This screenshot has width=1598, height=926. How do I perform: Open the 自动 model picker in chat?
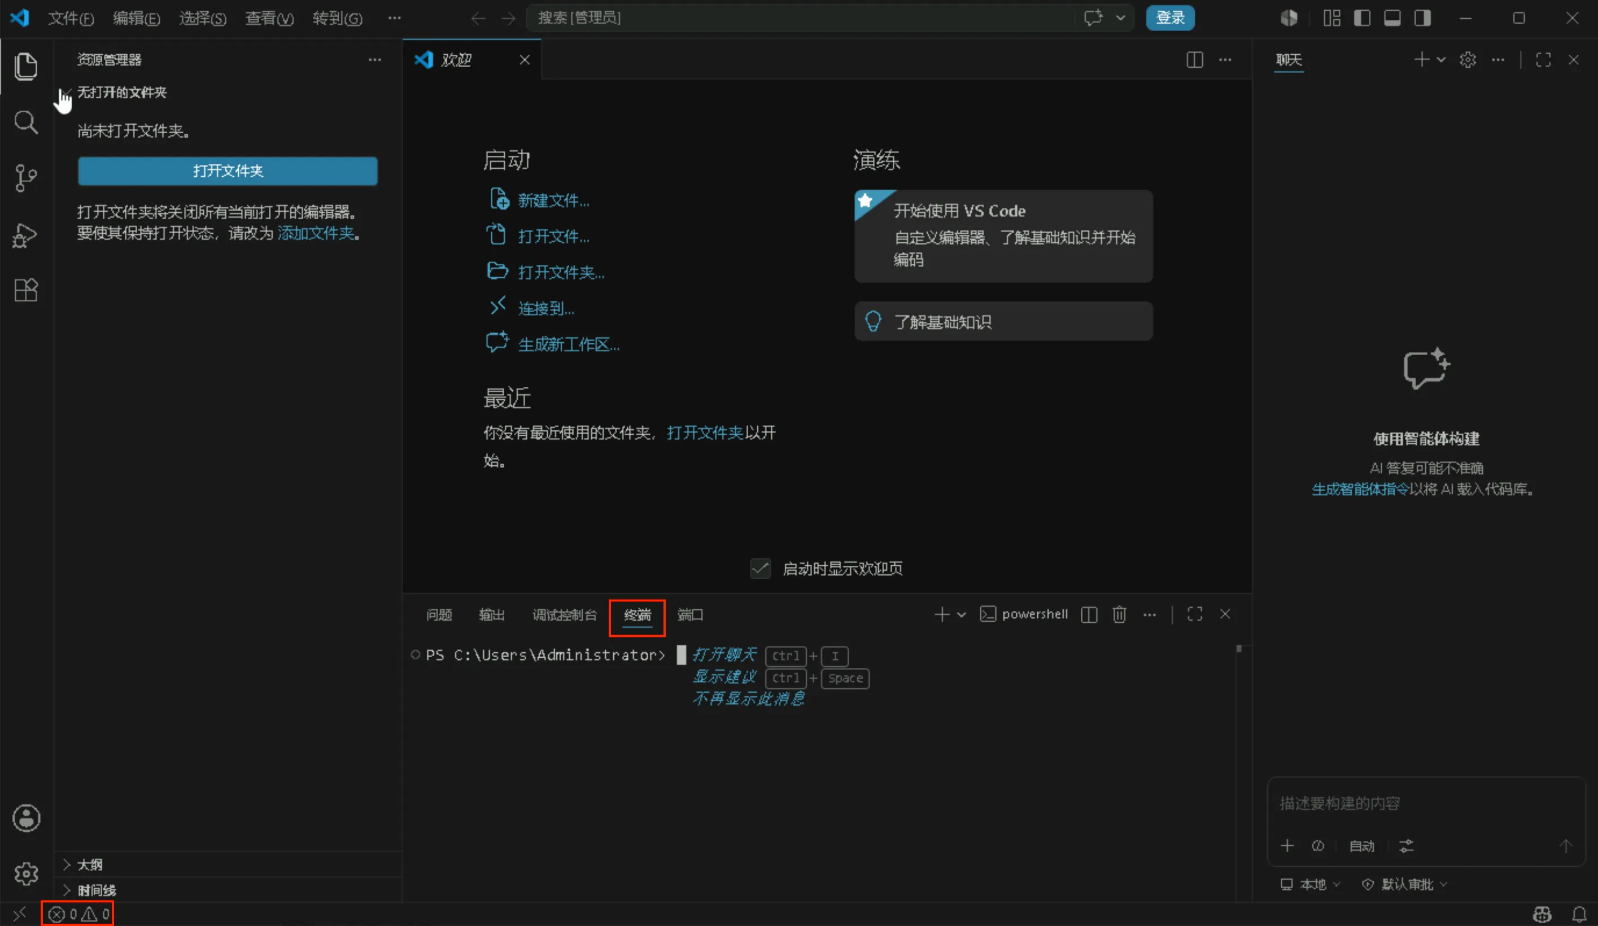click(1361, 846)
